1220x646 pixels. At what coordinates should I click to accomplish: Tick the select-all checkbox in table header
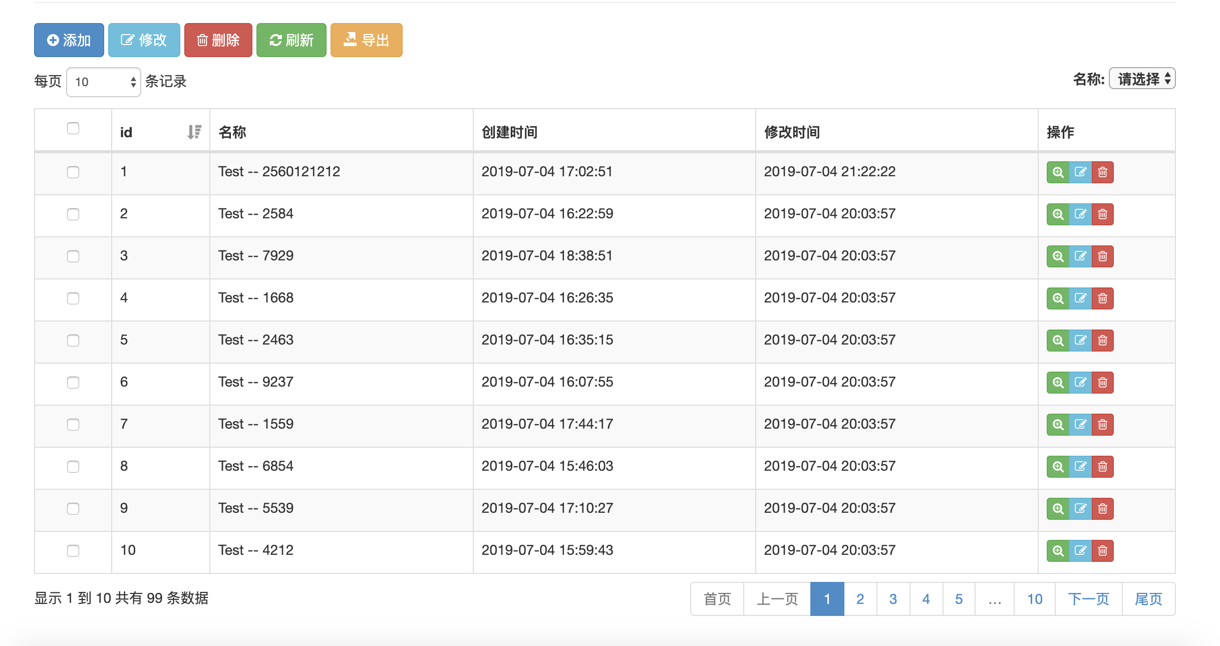click(x=73, y=128)
